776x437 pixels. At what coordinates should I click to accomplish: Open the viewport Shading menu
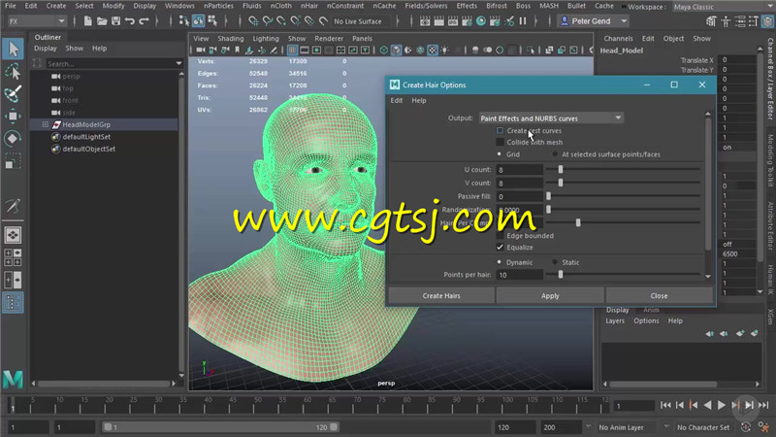[231, 39]
